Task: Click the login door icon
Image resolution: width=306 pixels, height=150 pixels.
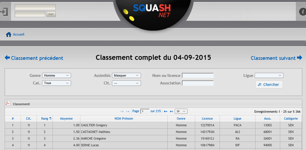Action: (x=4, y=12)
